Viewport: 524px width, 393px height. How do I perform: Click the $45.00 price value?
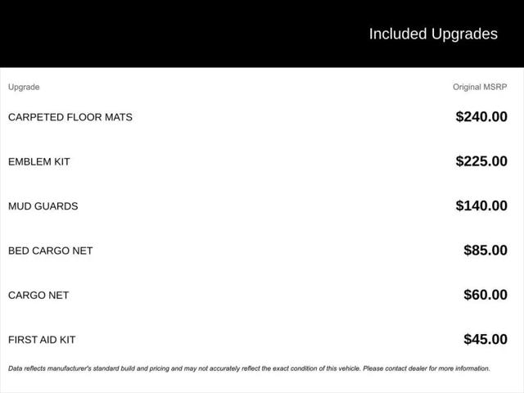[486, 339]
